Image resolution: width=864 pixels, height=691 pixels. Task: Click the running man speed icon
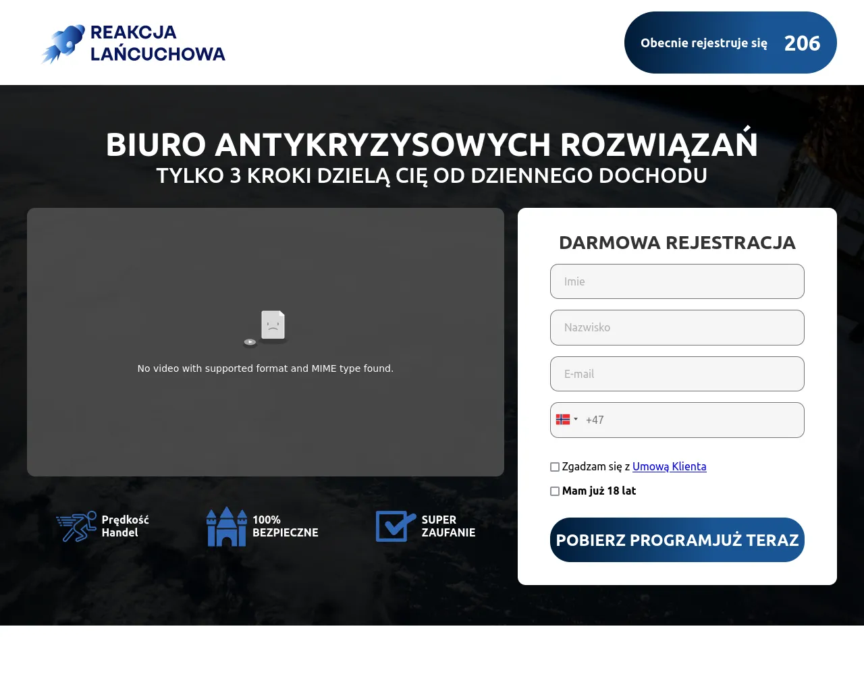(x=76, y=526)
